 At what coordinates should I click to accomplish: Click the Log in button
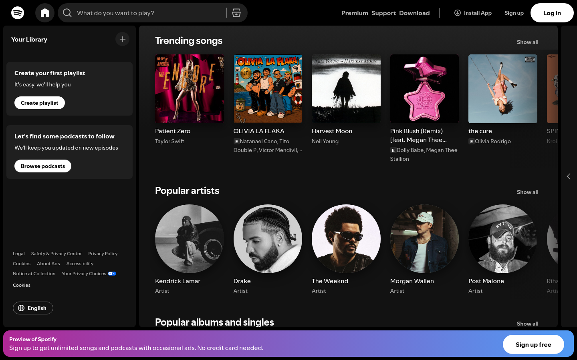pos(552,13)
